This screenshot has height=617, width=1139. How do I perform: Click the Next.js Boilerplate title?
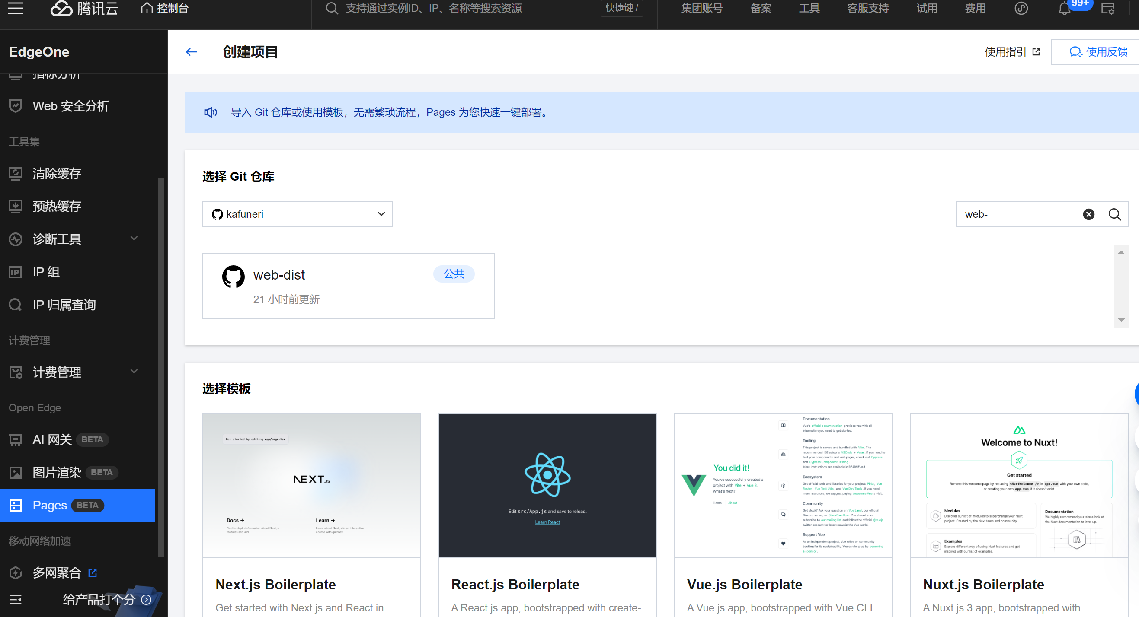point(275,584)
